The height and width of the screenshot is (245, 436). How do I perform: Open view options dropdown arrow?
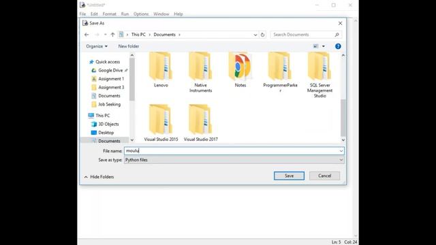tap(324, 46)
